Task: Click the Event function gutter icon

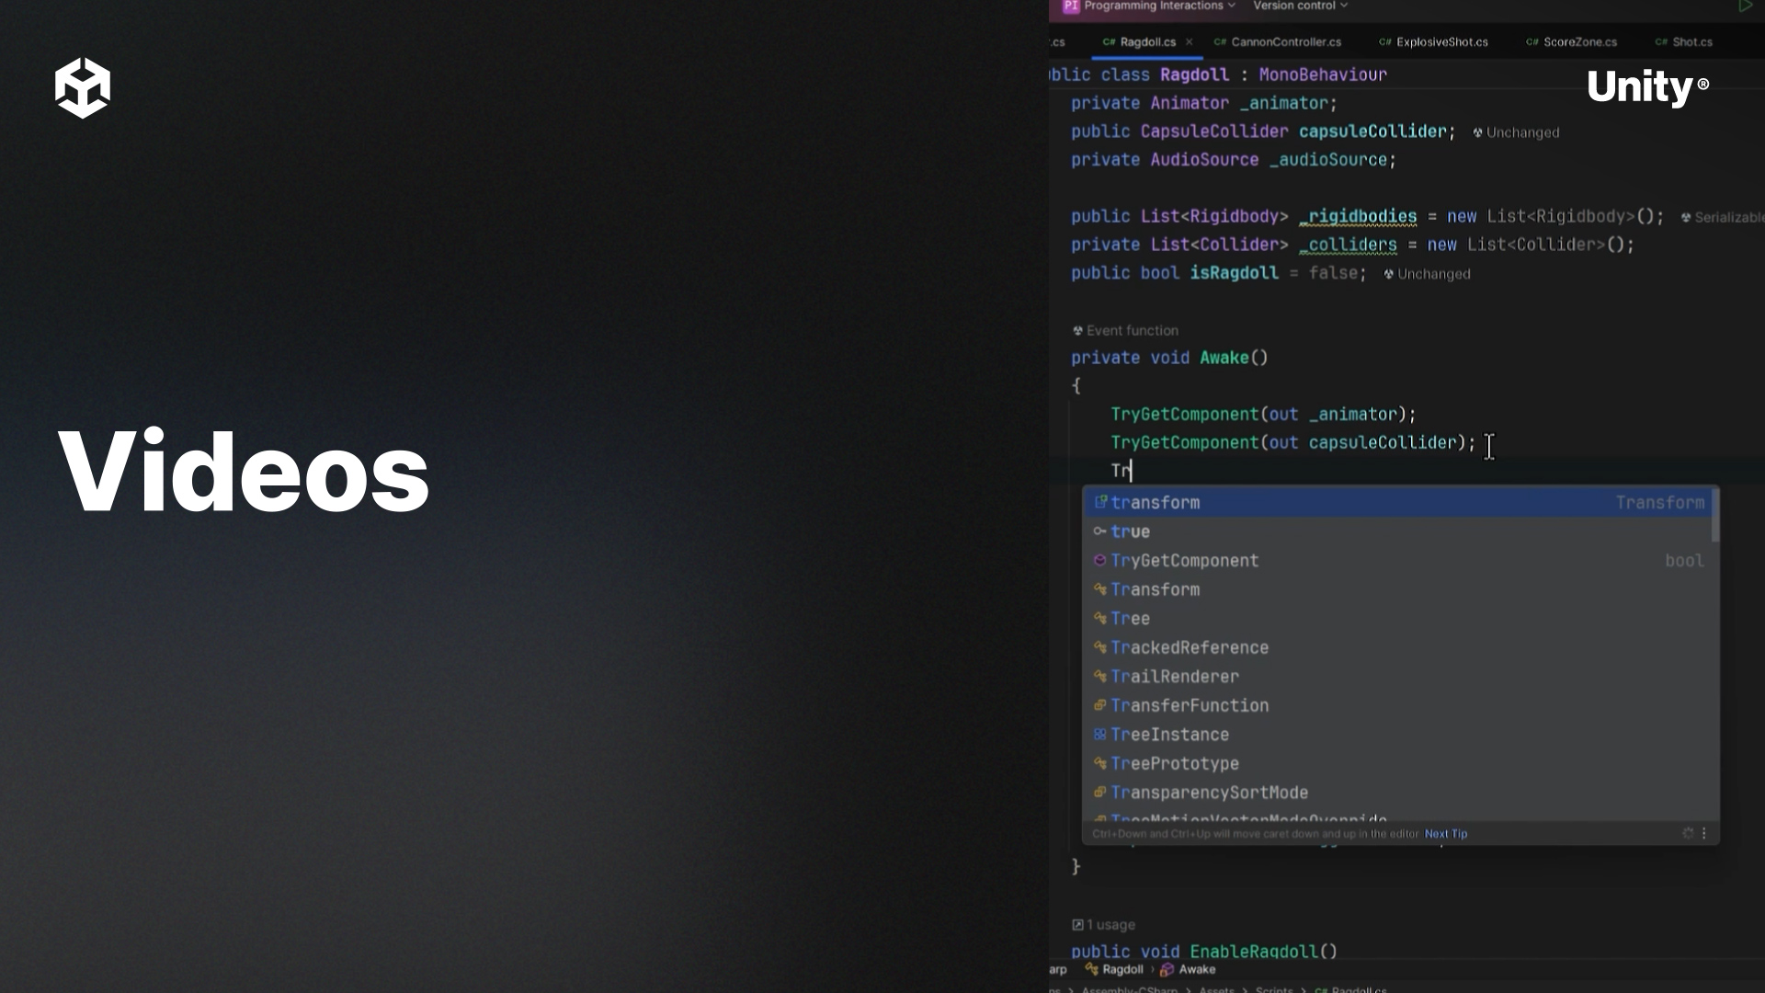Action: [x=1077, y=331]
